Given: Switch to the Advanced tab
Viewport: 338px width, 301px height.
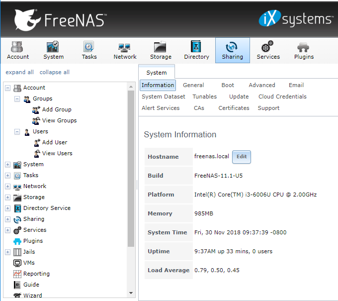Looking at the screenshot, I should point(261,85).
